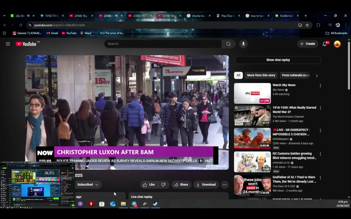Open Microsoft Store from the taskbar
Image resolution: width=351 pixels, height=219 pixels.
click(x=102, y=204)
